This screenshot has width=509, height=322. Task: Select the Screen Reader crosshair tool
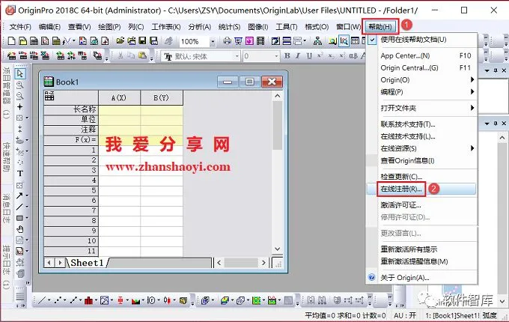[20, 107]
